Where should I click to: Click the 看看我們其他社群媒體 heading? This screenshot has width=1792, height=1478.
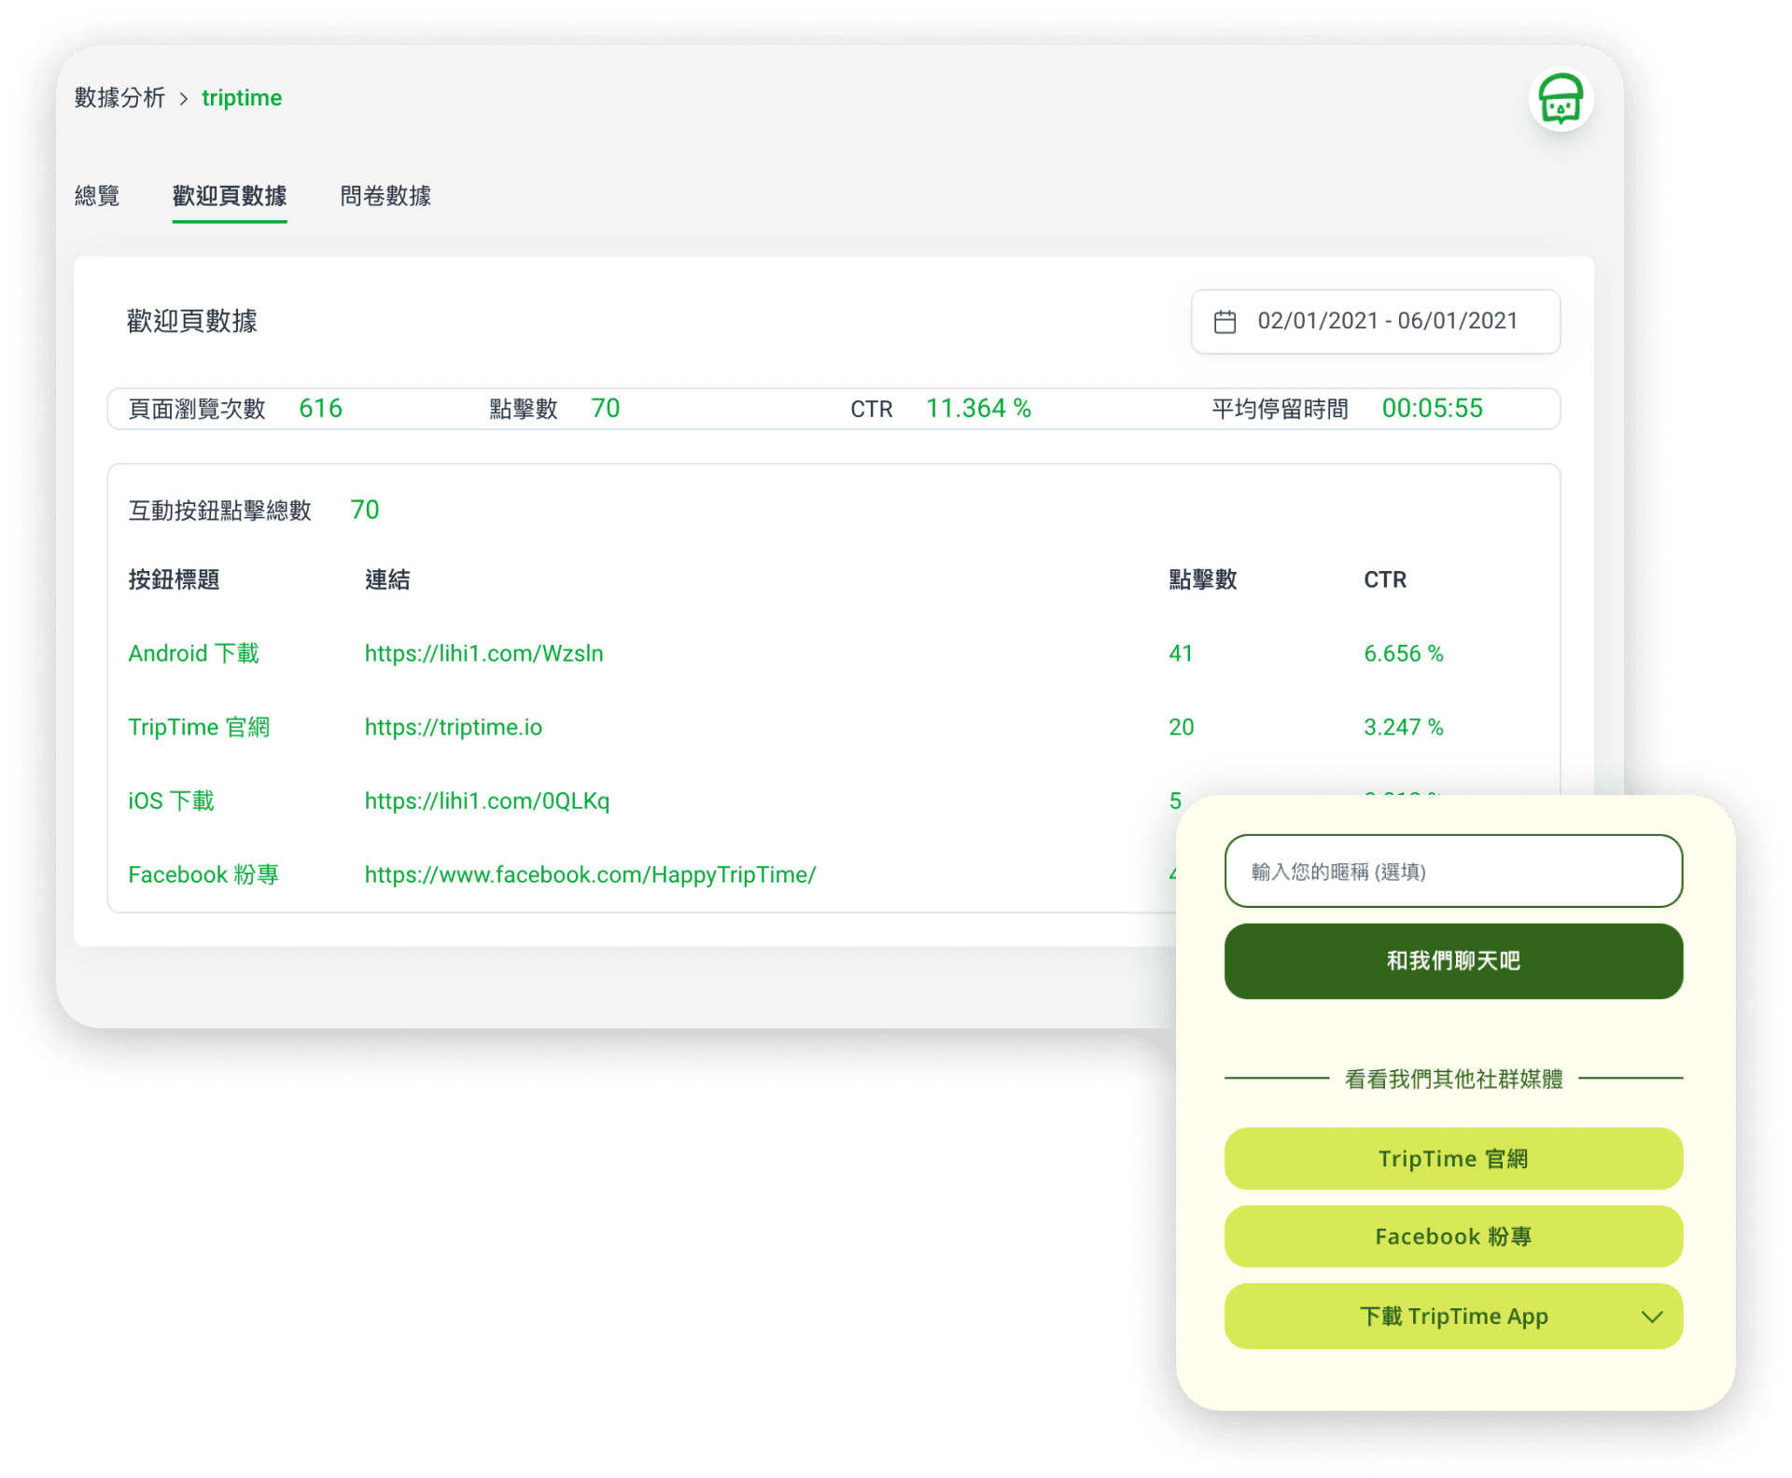click(1453, 1079)
